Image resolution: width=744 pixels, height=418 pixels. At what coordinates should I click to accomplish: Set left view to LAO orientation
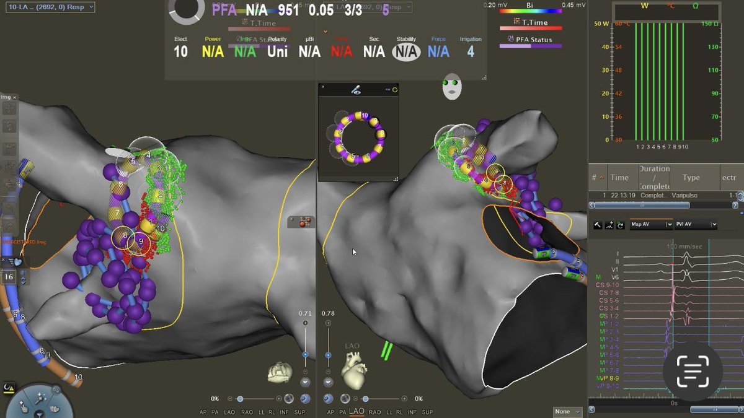(x=230, y=412)
